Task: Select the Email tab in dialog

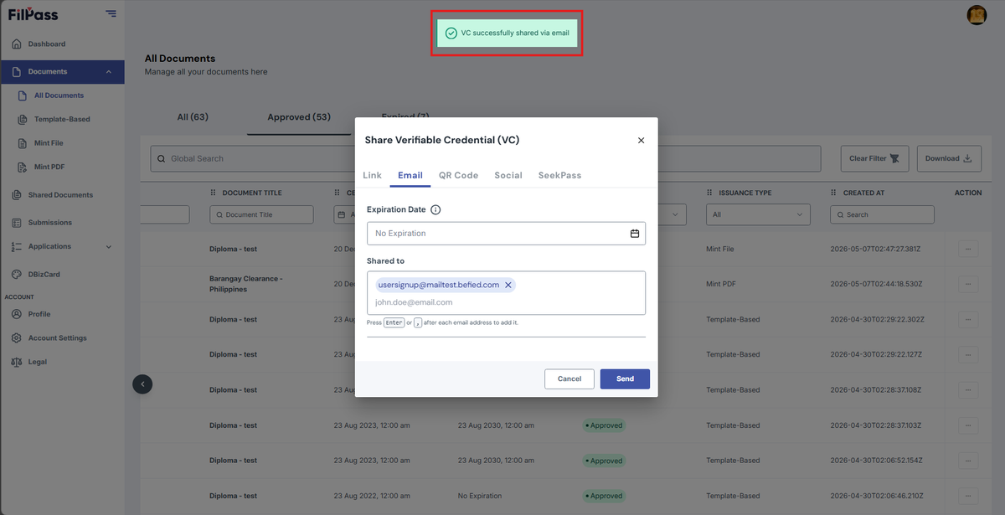Action: 410,175
